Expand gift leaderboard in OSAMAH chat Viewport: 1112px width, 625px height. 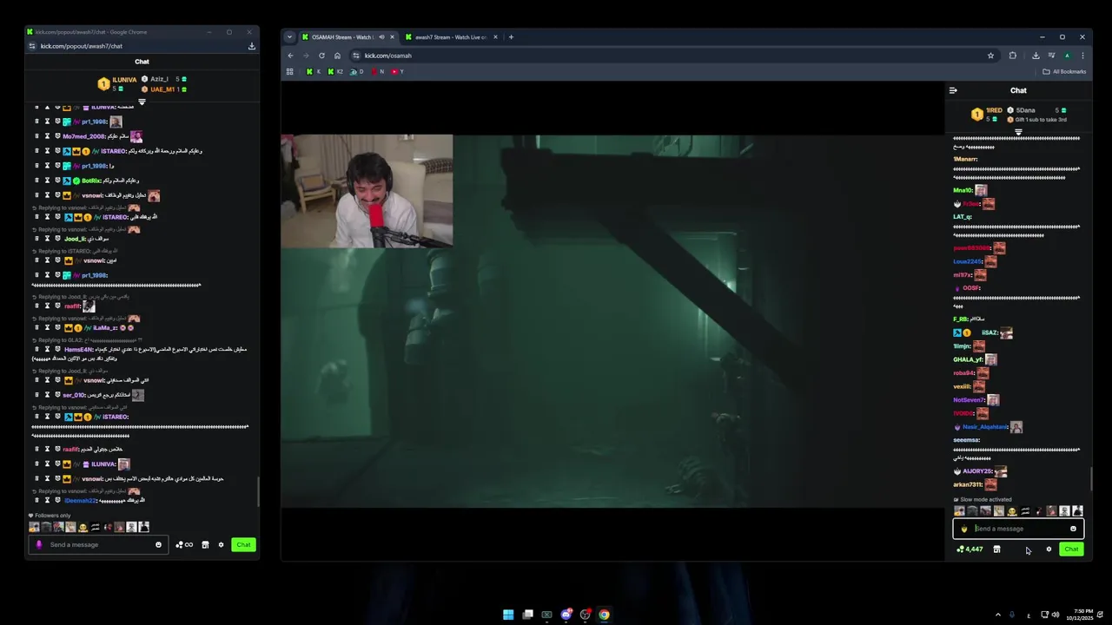pyautogui.click(x=1018, y=132)
